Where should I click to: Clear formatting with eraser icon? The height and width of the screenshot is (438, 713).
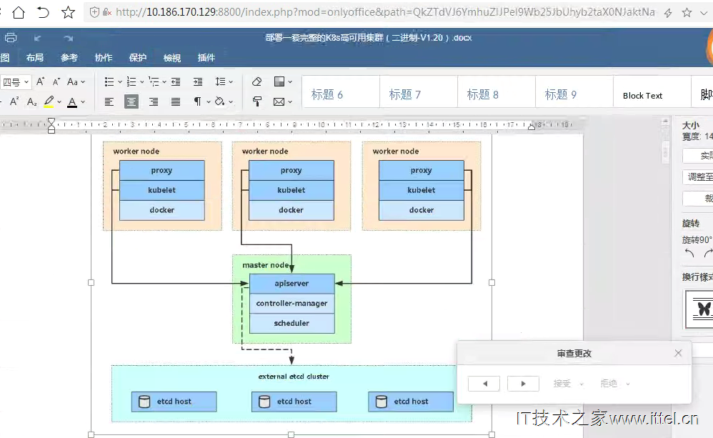coord(257,82)
